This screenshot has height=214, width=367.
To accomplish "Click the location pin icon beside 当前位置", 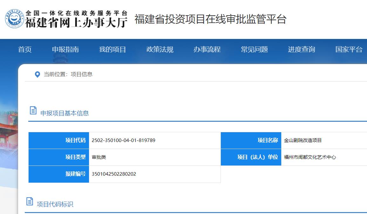I will pyautogui.click(x=37, y=75).
